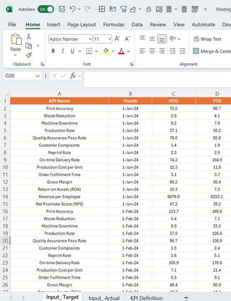
Task: Click the New Sheet plus button
Action: (186, 298)
